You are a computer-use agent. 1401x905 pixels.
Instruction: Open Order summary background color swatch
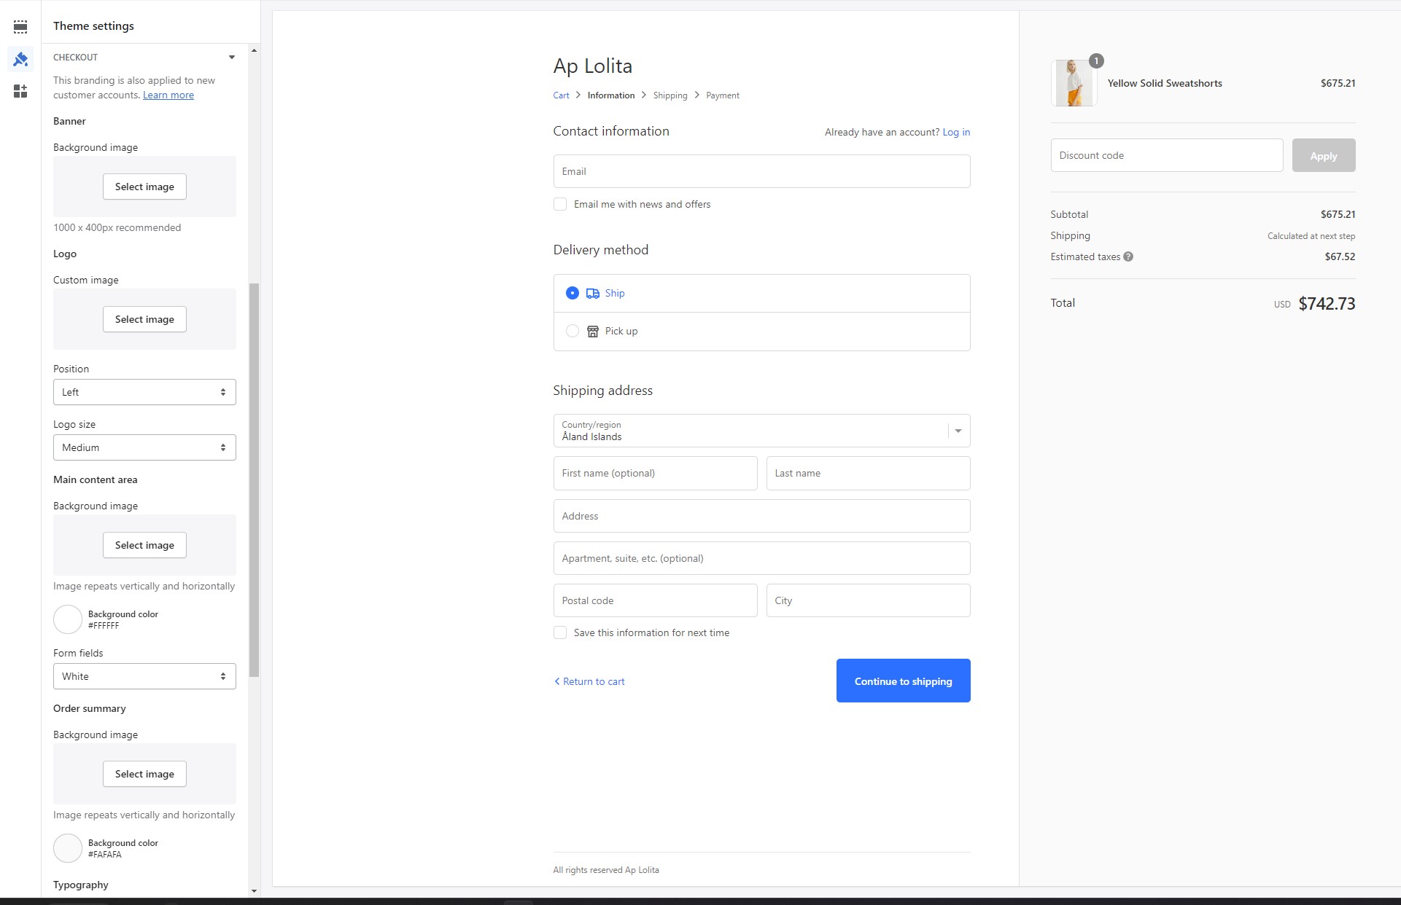click(68, 848)
